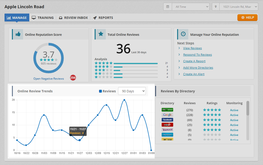Click the Yahoo directory logo
Image resolution: width=263 pixels, height=165 pixels.
click(x=167, y=130)
